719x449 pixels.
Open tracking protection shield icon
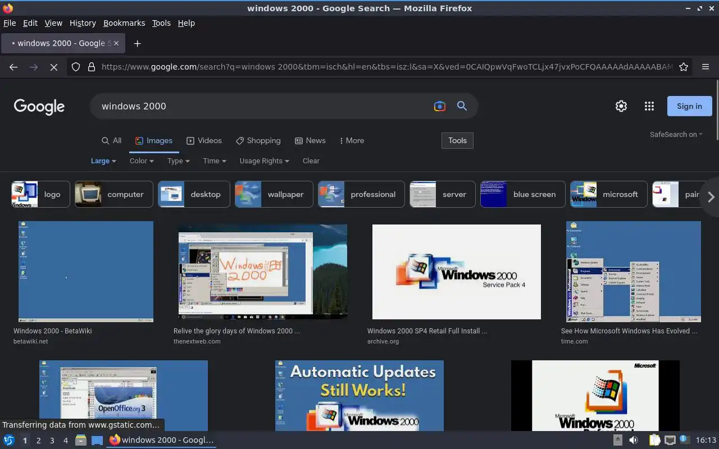tap(76, 67)
